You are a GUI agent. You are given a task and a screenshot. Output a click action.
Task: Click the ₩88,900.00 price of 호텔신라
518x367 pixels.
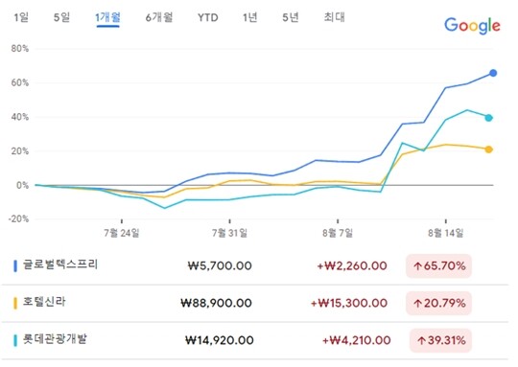(216, 304)
